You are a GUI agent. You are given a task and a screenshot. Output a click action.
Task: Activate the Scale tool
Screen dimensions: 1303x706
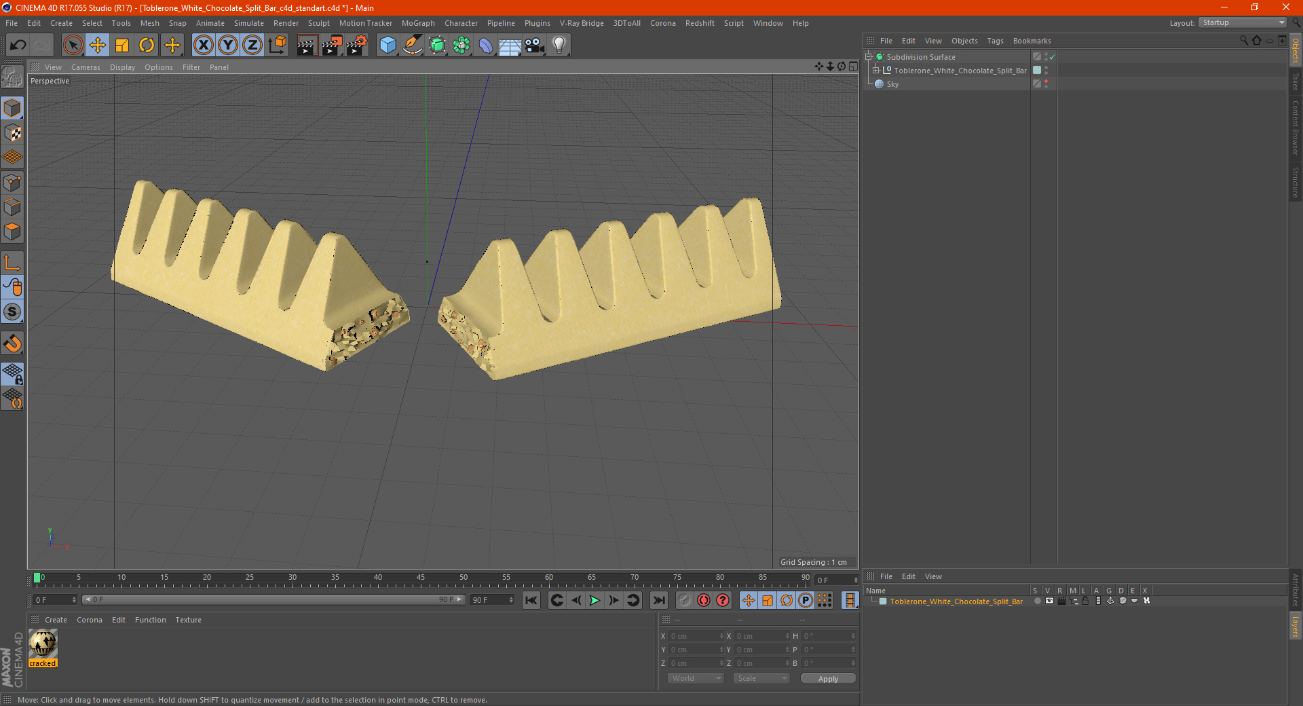[x=122, y=45]
